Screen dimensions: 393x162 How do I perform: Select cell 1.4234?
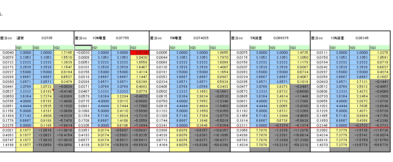(240, 144)
